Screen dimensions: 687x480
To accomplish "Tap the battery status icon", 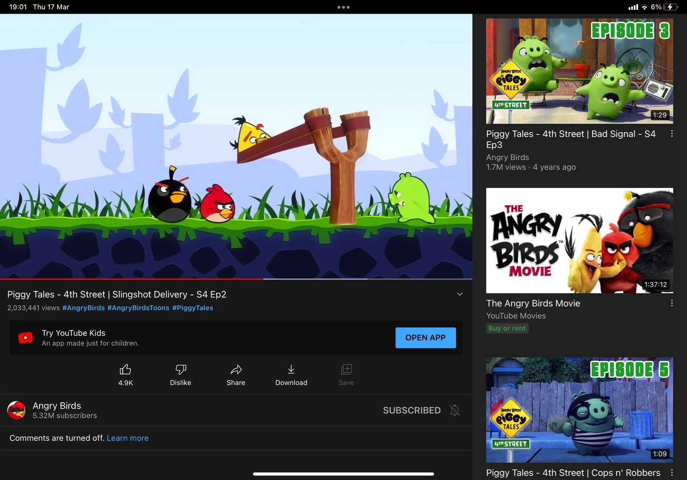I will pos(671,7).
